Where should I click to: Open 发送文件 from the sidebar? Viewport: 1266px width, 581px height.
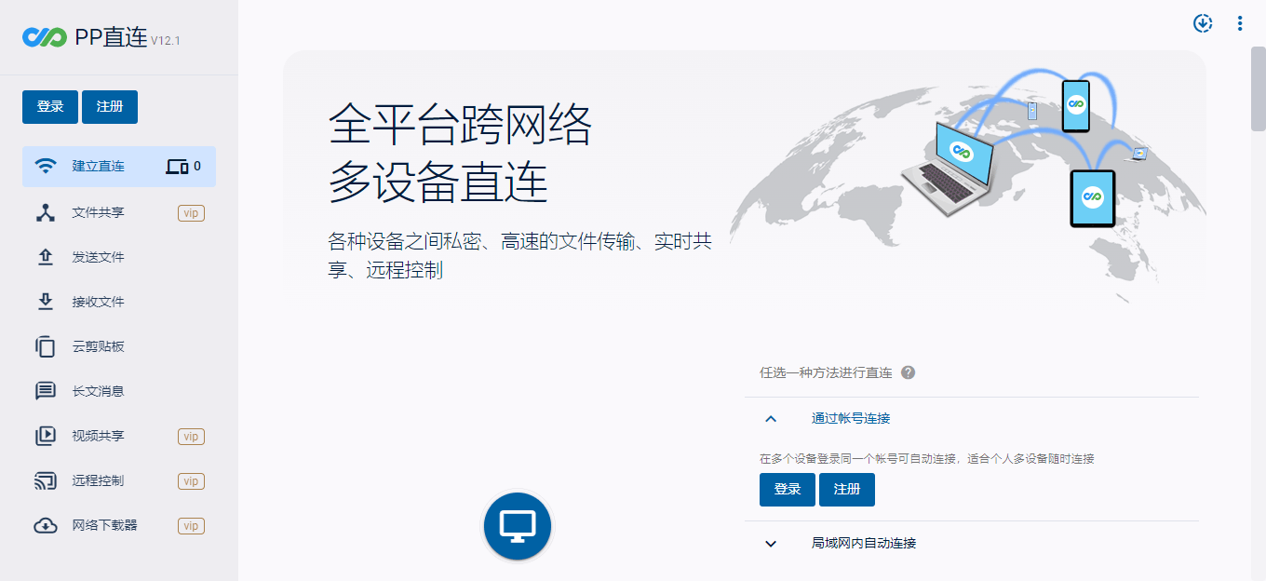[99, 257]
